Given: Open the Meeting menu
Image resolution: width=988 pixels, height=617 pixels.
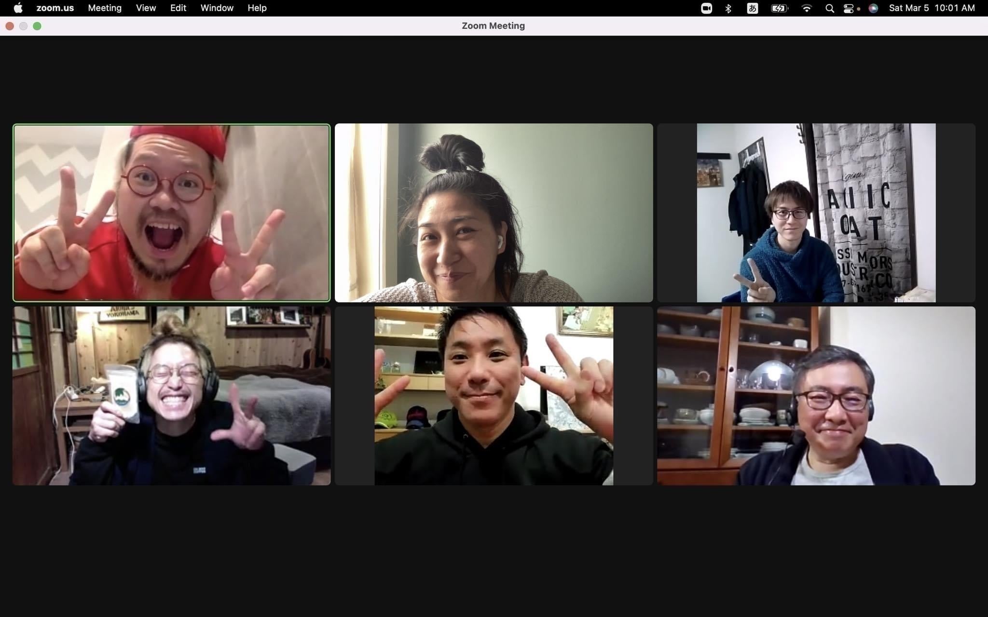Looking at the screenshot, I should 105,8.
